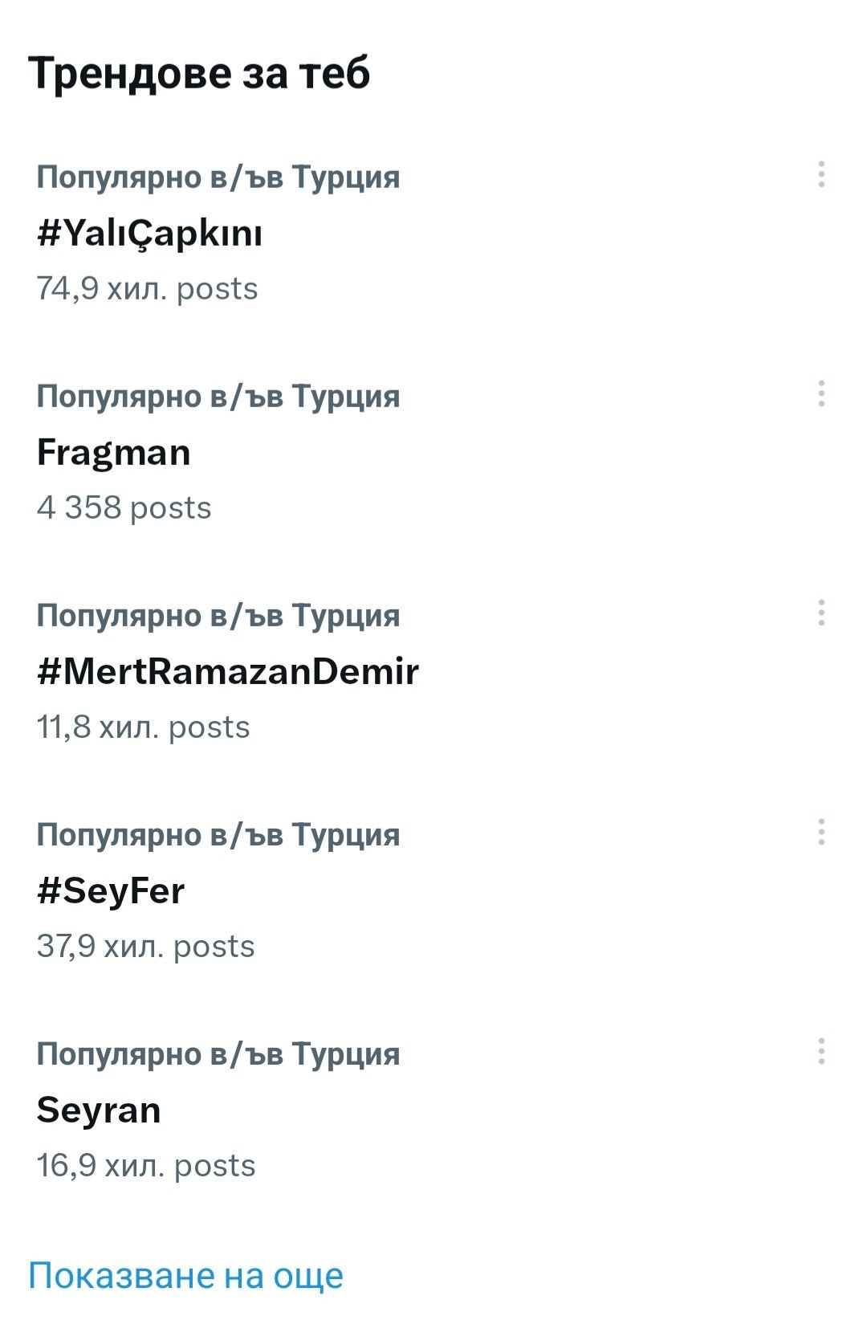Open the #YalıÇapkını trending hashtag
The height and width of the screenshot is (1320, 867).
coord(150,234)
